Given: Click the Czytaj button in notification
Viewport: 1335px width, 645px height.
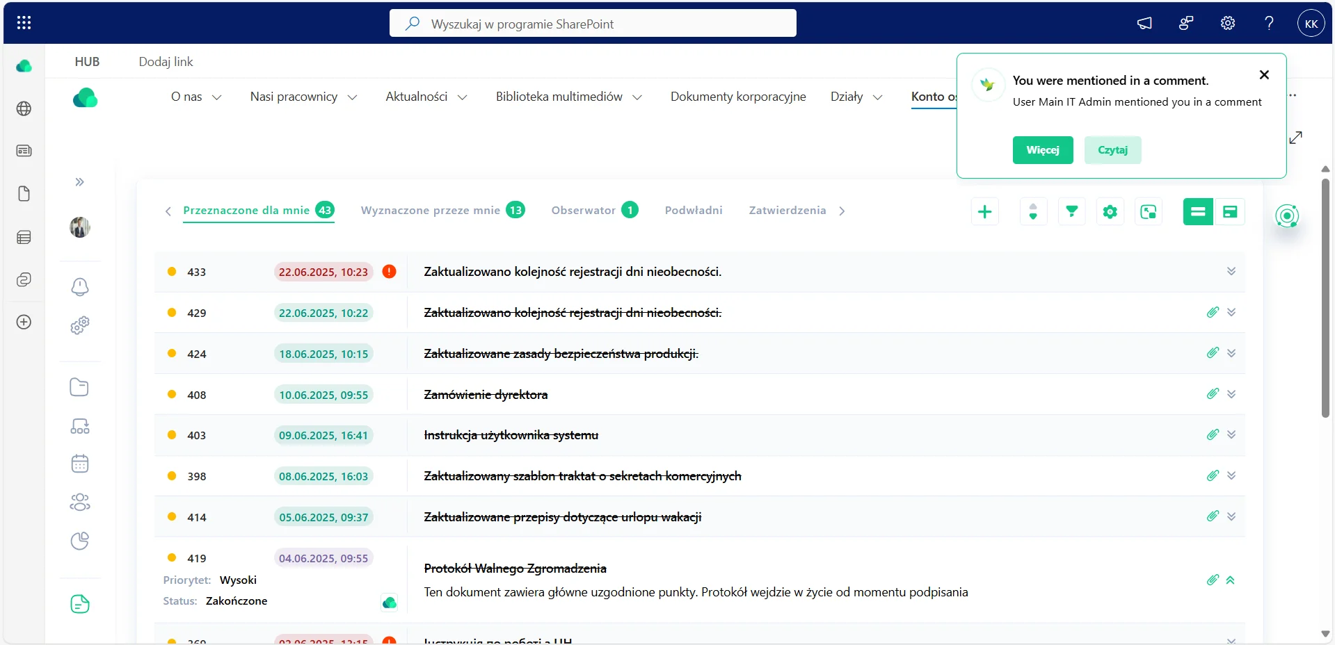Looking at the screenshot, I should point(1112,150).
